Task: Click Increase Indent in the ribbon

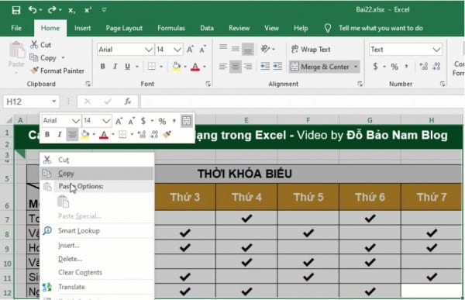Action: [277, 66]
